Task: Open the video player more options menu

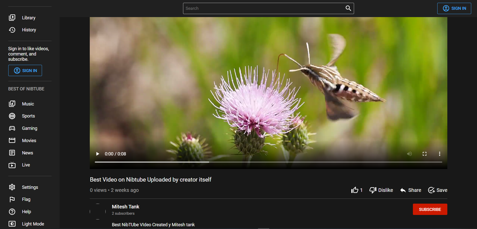Action: [440, 154]
